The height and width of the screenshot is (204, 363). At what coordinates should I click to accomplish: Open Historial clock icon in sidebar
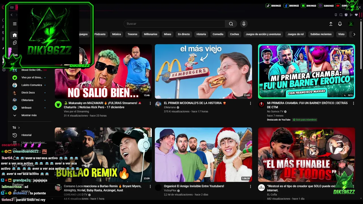pos(15,135)
